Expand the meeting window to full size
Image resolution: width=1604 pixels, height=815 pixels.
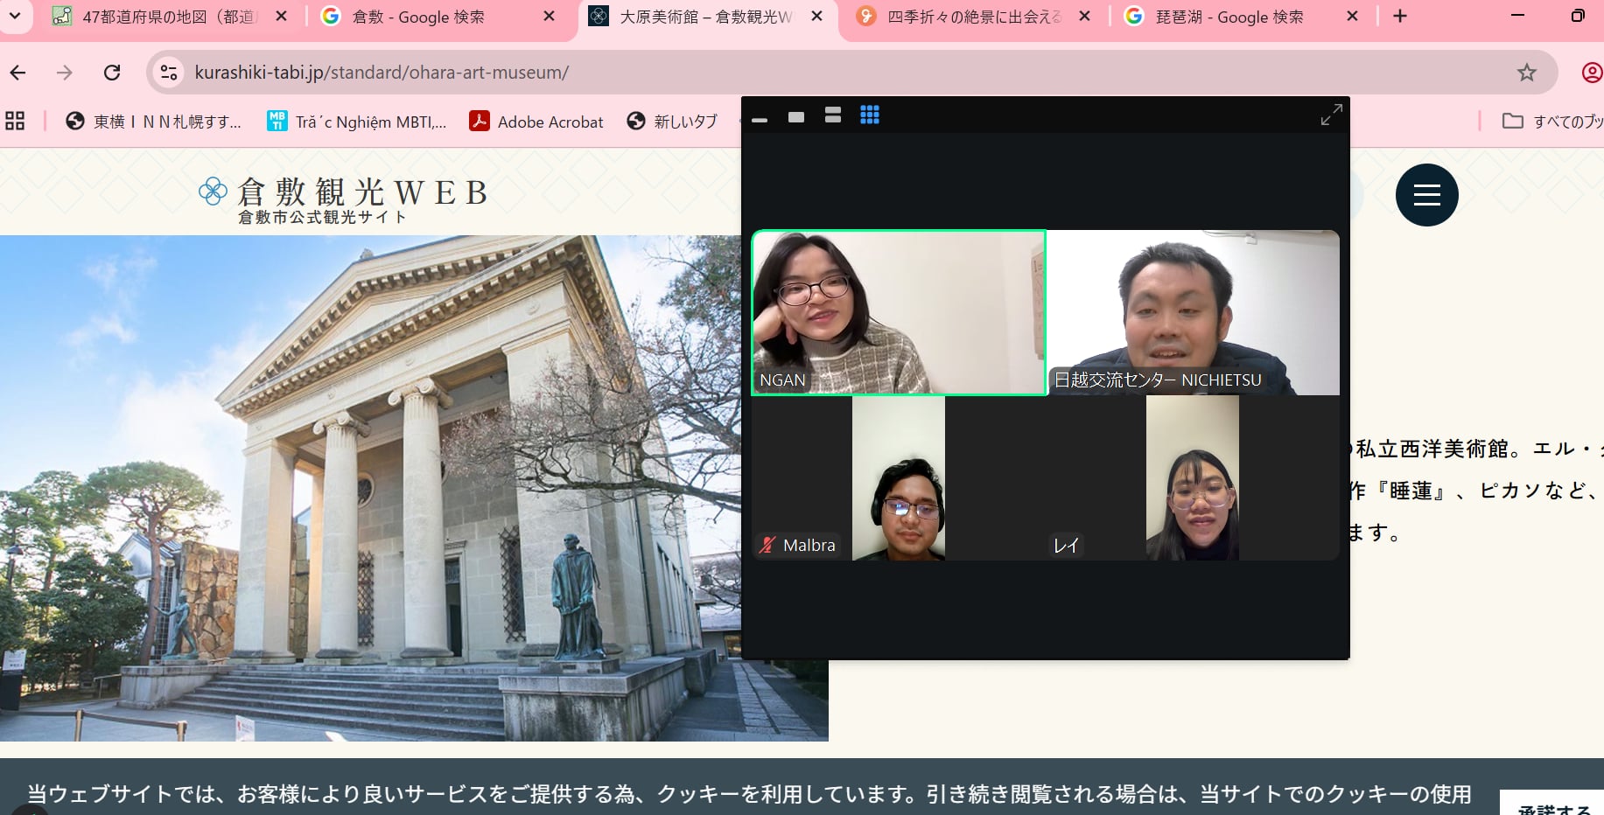[1331, 115]
